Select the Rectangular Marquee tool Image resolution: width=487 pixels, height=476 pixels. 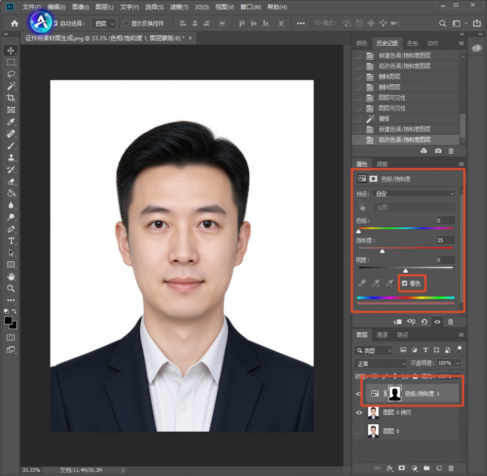click(11, 62)
